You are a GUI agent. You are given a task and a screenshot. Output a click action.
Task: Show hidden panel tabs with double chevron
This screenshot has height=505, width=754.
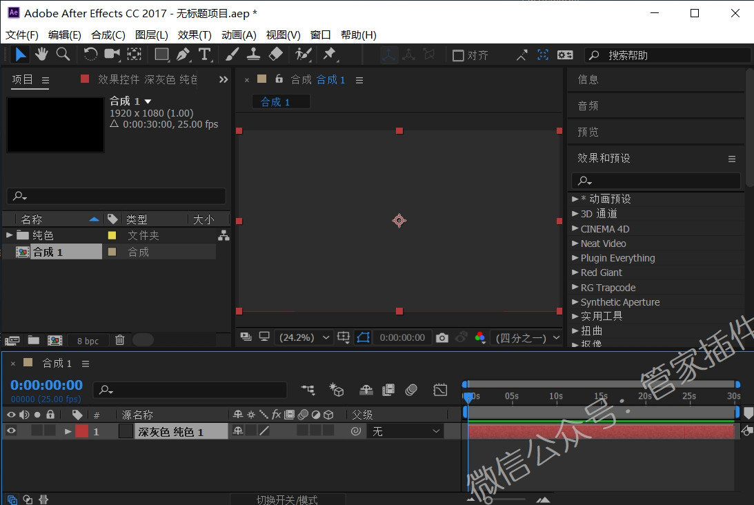tap(224, 79)
